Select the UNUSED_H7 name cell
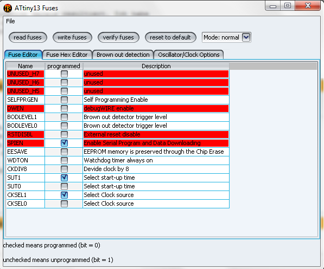324x269 pixels. coord(26,74)
